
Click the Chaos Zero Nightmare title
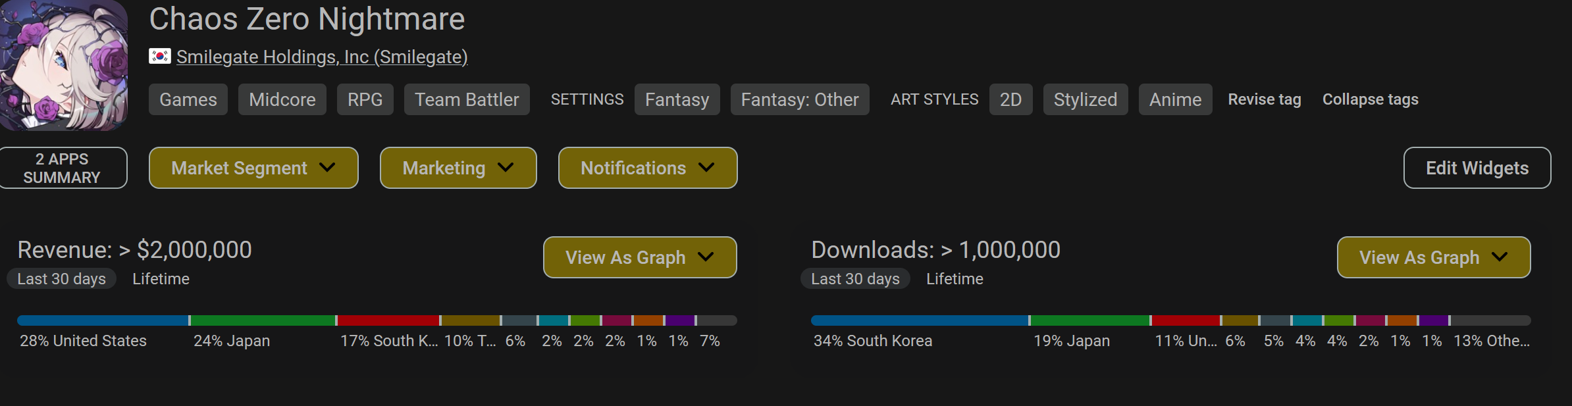click(307, 19)
